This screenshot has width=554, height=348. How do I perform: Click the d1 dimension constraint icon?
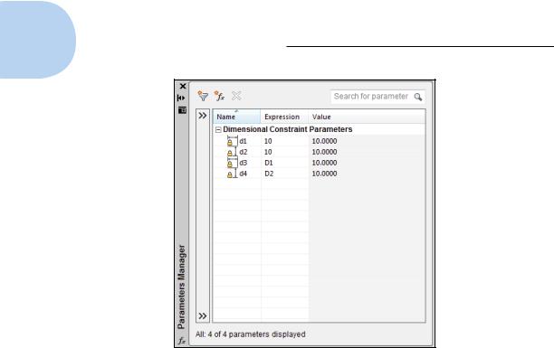click(232, 141)
